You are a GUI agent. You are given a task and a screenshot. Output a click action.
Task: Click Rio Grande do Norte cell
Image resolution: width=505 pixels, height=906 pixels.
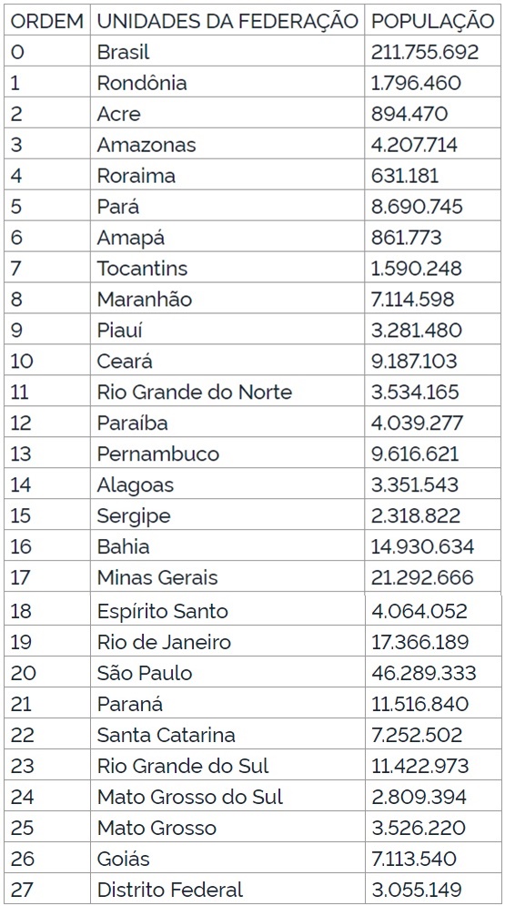pyautogui.click(x=227, y=392)
